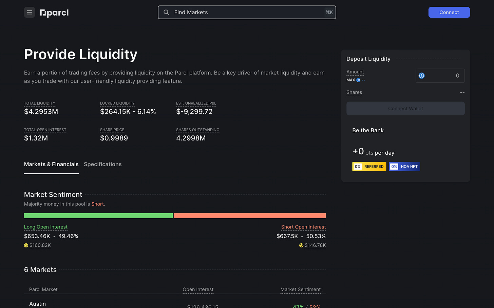494x308 pixels.
Task: Click the search magnifier icon
Action: tap(166, 13)
